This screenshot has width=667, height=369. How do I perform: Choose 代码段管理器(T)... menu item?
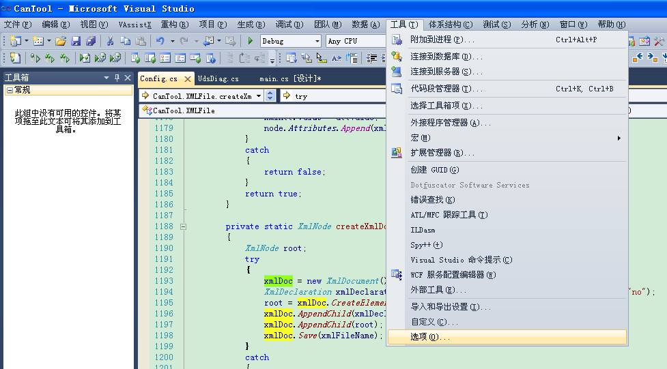[x=507, y=89]
